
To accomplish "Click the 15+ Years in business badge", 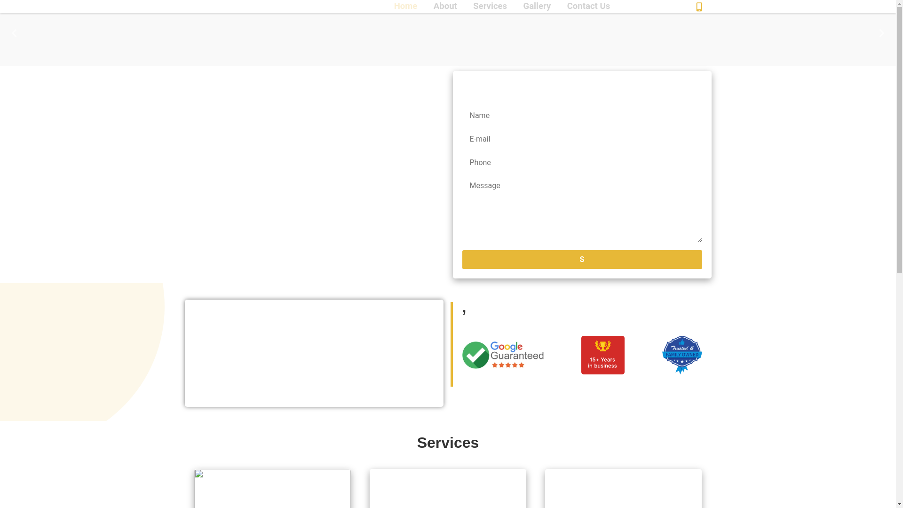I will pos(602,355).
